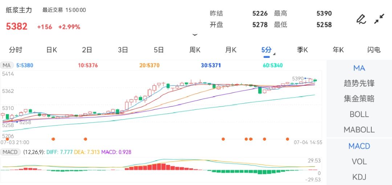
Task: Click the 5390 high marker on chart
Action: (298, 79)
